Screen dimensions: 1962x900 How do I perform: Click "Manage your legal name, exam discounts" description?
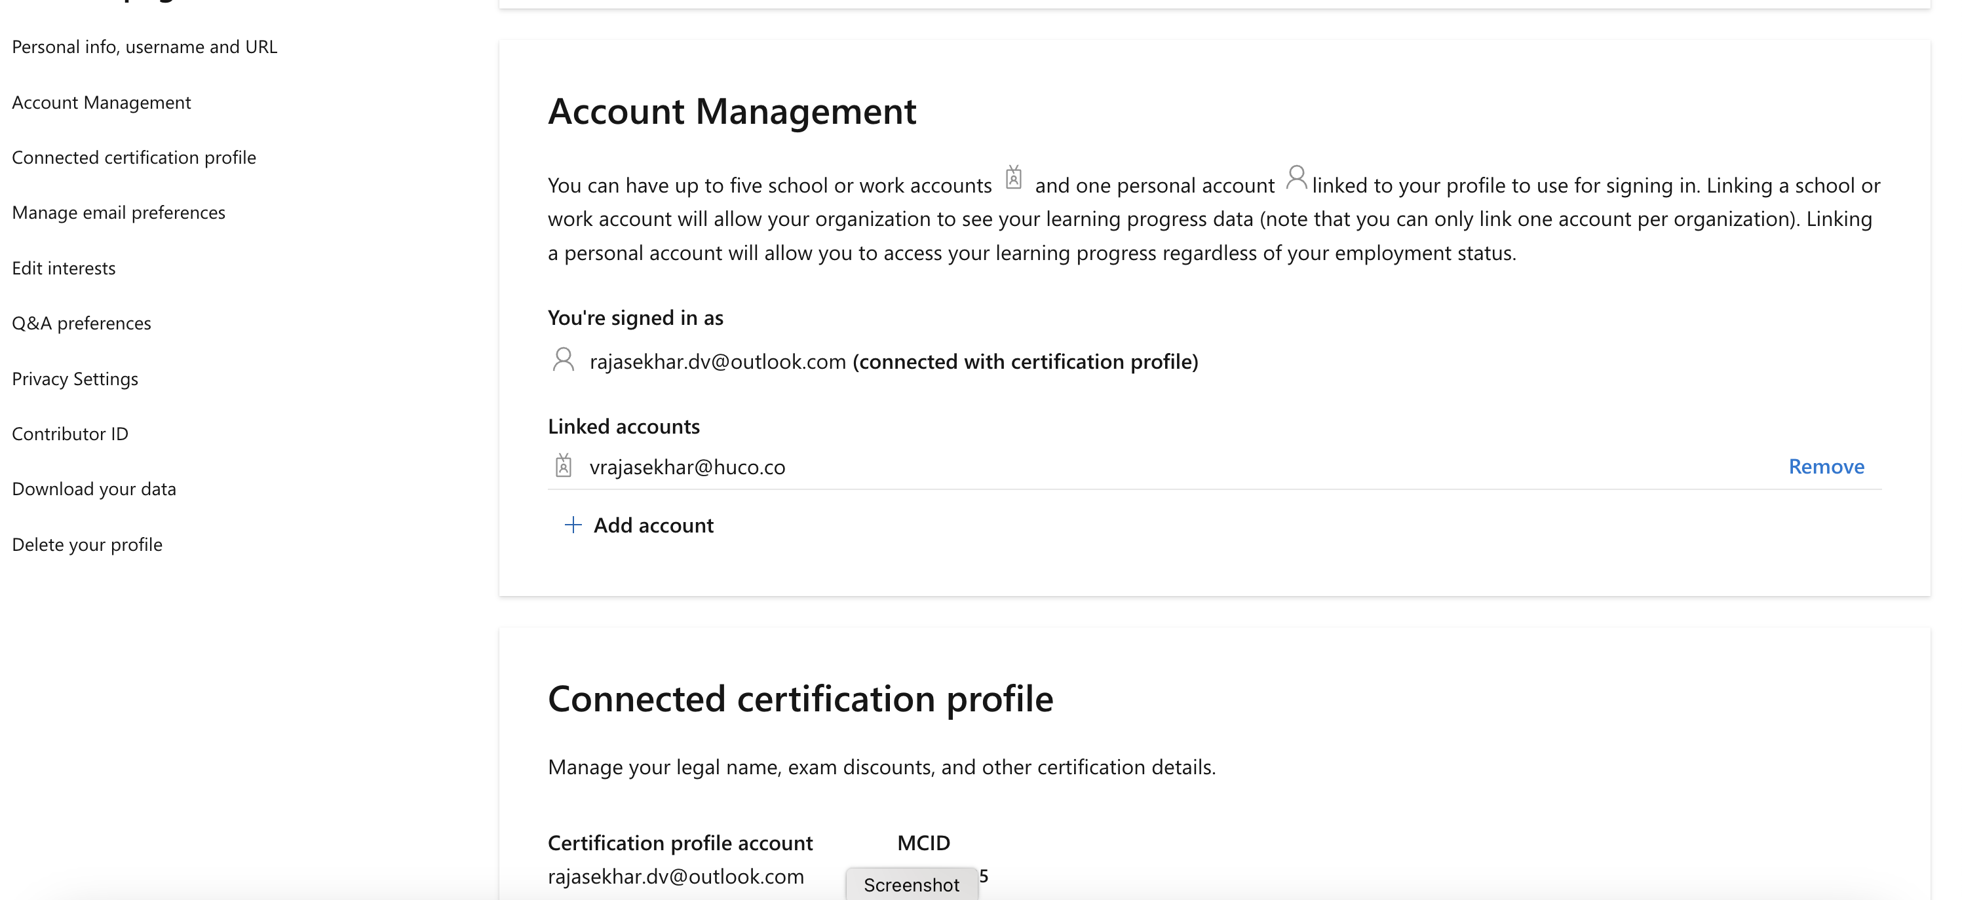pyautogui.click(x=881, y=767)
